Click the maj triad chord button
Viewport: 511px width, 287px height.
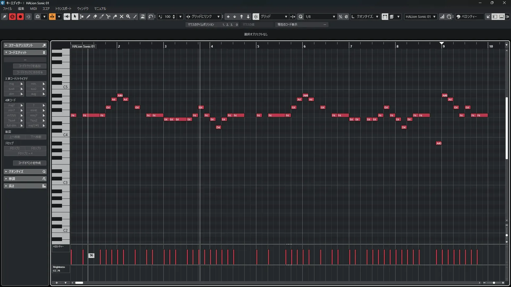[x=11, y=84]
